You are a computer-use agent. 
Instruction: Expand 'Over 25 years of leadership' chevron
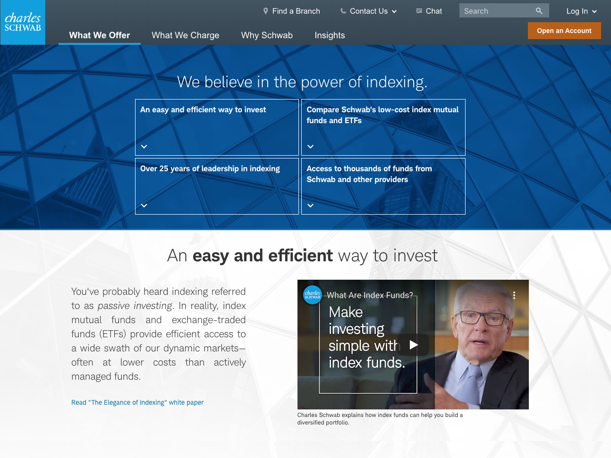144,206
